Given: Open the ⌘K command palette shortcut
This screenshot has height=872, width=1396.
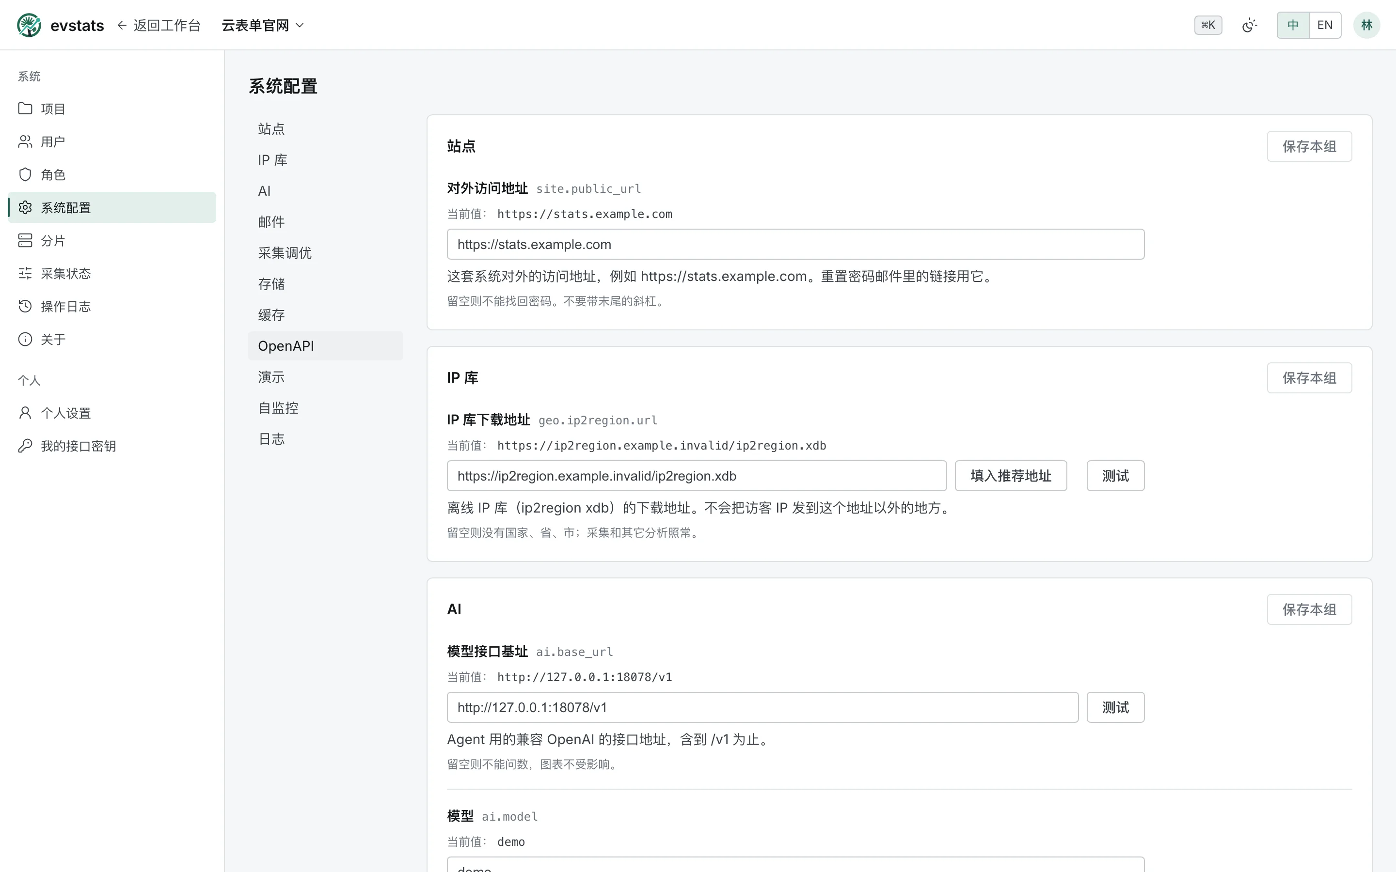Looking at the screenshot, I should 1208,25.
